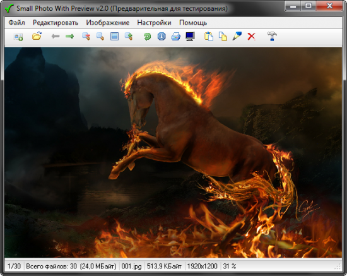This screenshot has width=347, height=276.
Task: Show image information via blue info icon
Action: coord(162,37)
